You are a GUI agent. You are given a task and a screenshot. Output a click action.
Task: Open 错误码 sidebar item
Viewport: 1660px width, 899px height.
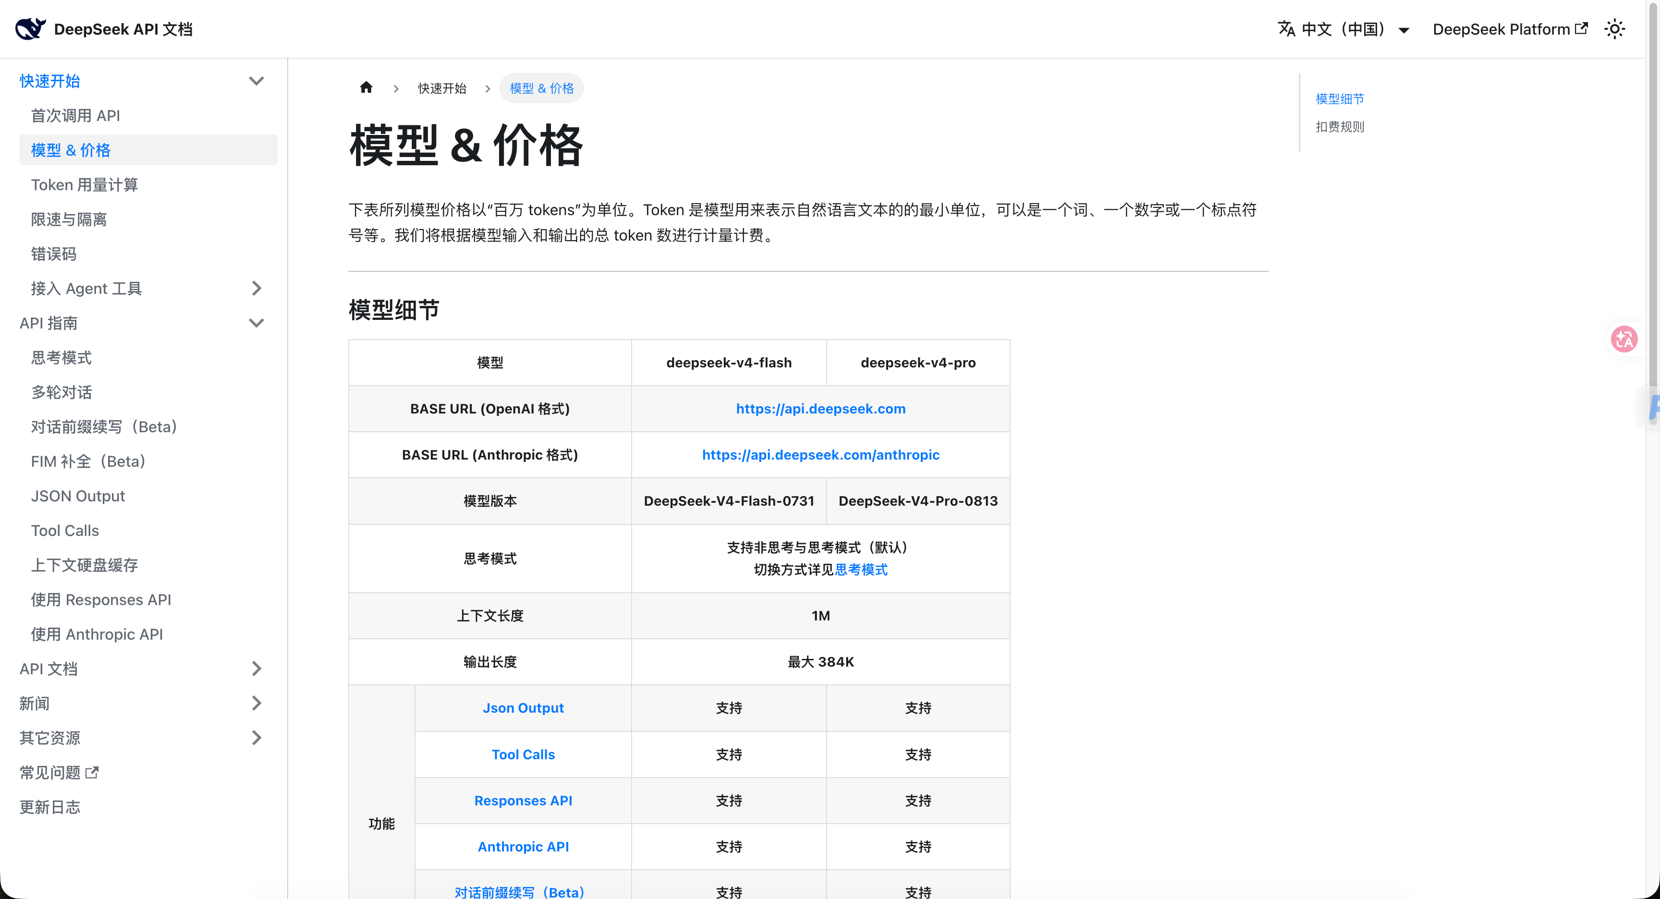click(x=53, y=254)
